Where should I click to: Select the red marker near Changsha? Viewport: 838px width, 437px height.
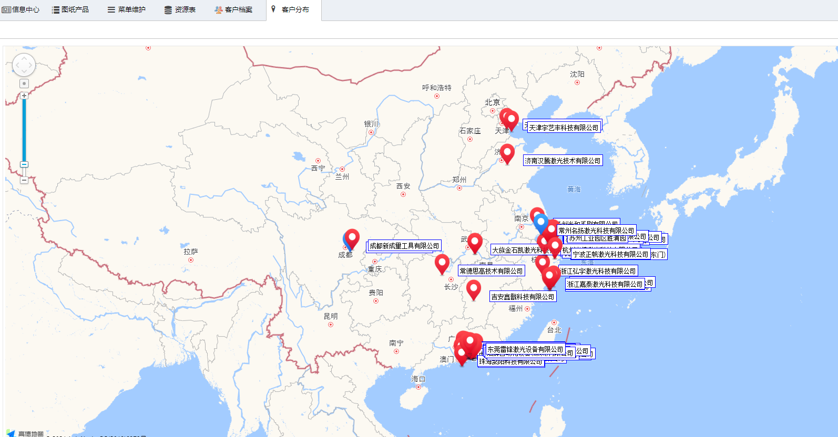[x=442, y=263]
